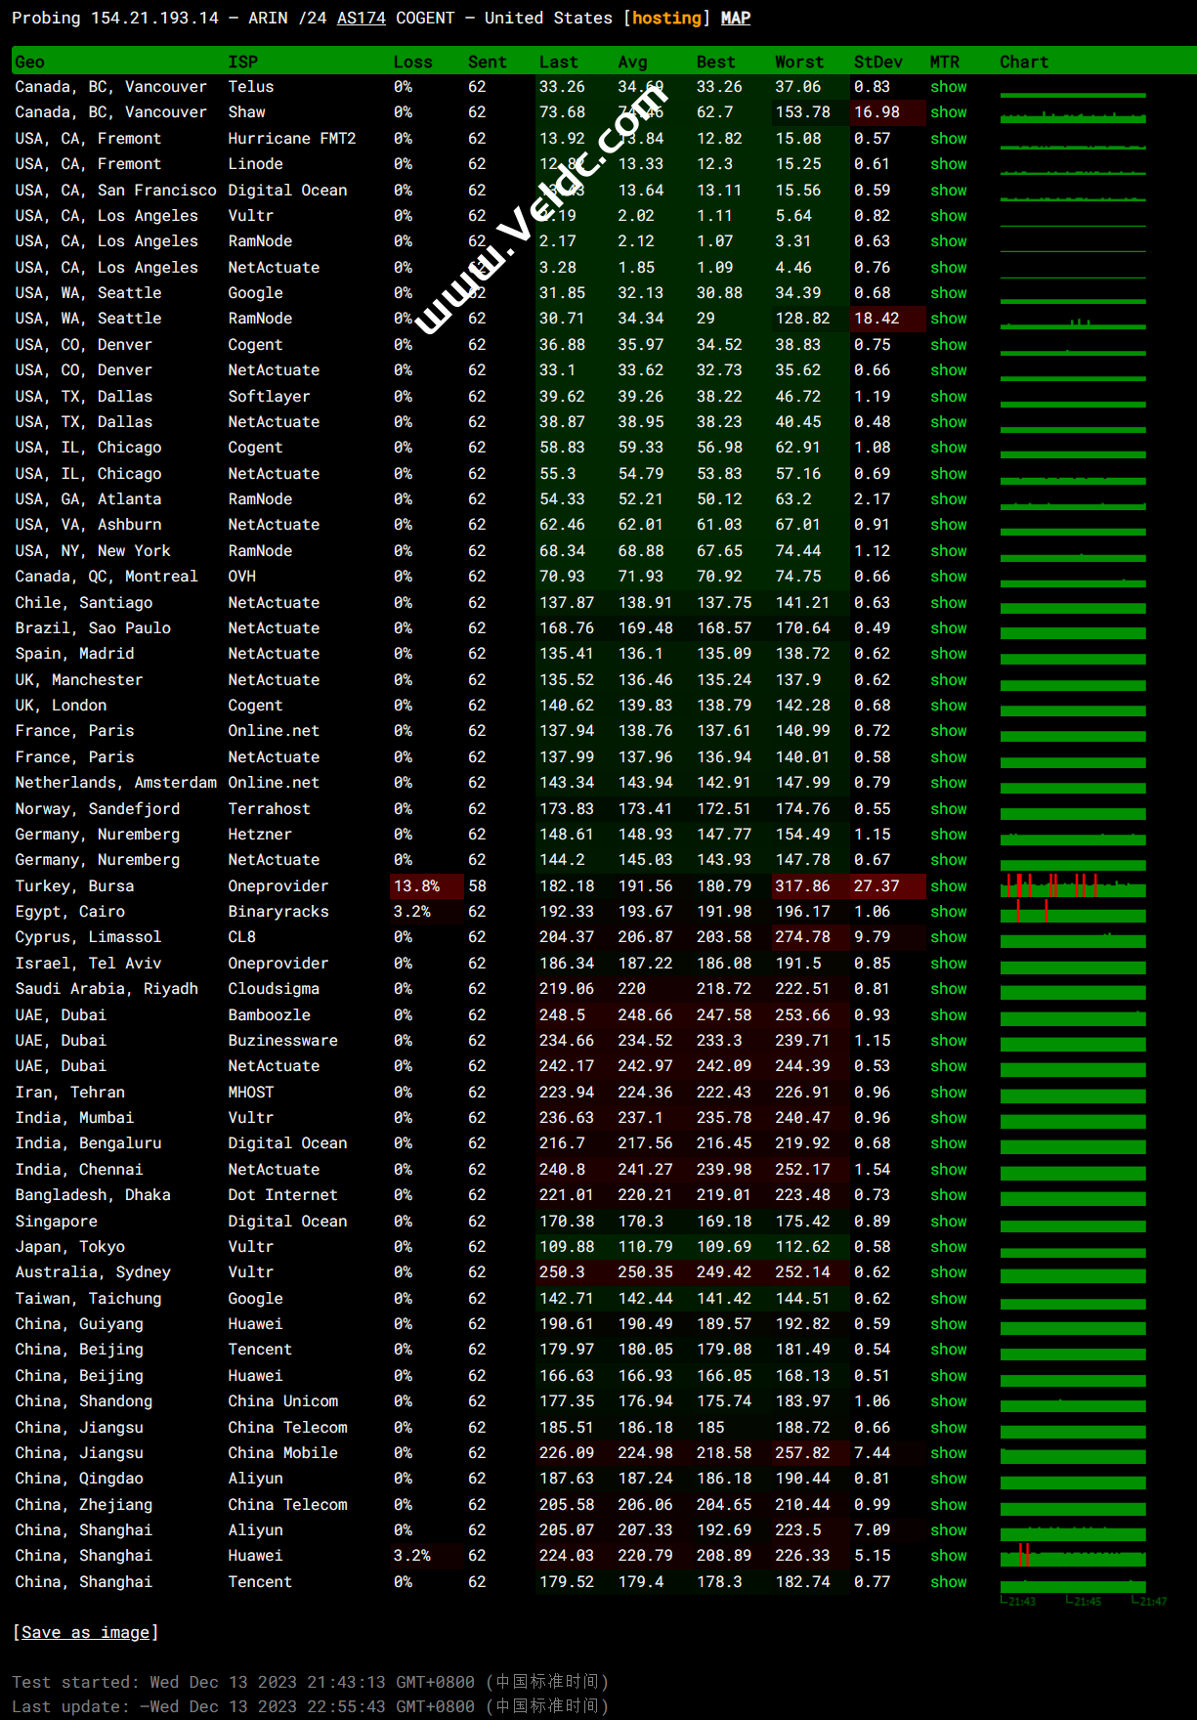Image resolution: width=1197 pixels, height=1720 pixels.
Task: Click the 13.8% loss value for Turkey
Action: click(x=416, y=886)
